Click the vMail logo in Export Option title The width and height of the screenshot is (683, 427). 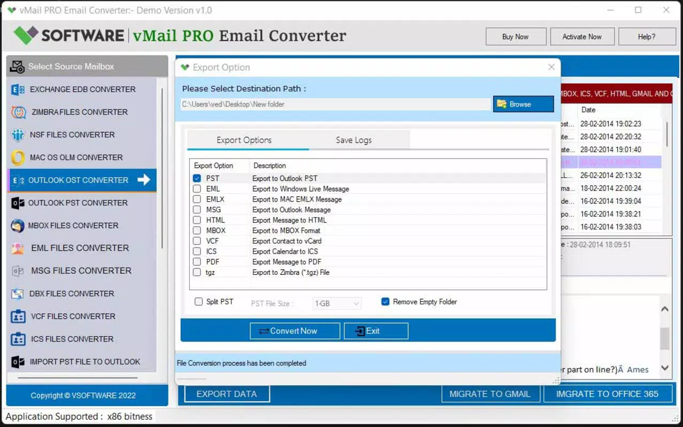point(185,67)
